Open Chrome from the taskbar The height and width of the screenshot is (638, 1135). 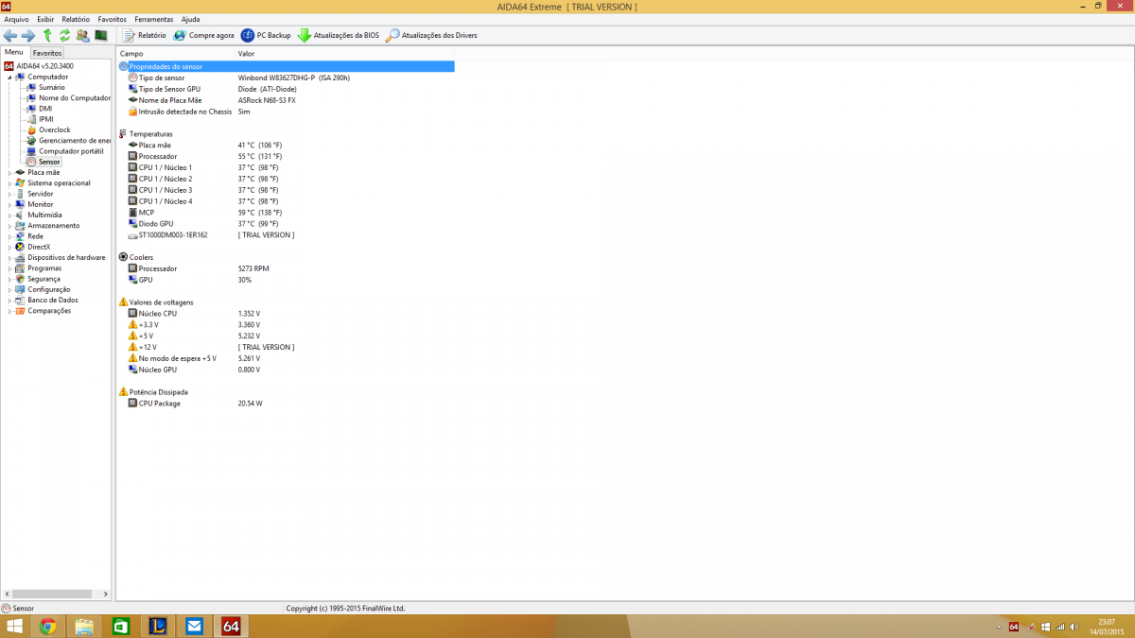47,627
